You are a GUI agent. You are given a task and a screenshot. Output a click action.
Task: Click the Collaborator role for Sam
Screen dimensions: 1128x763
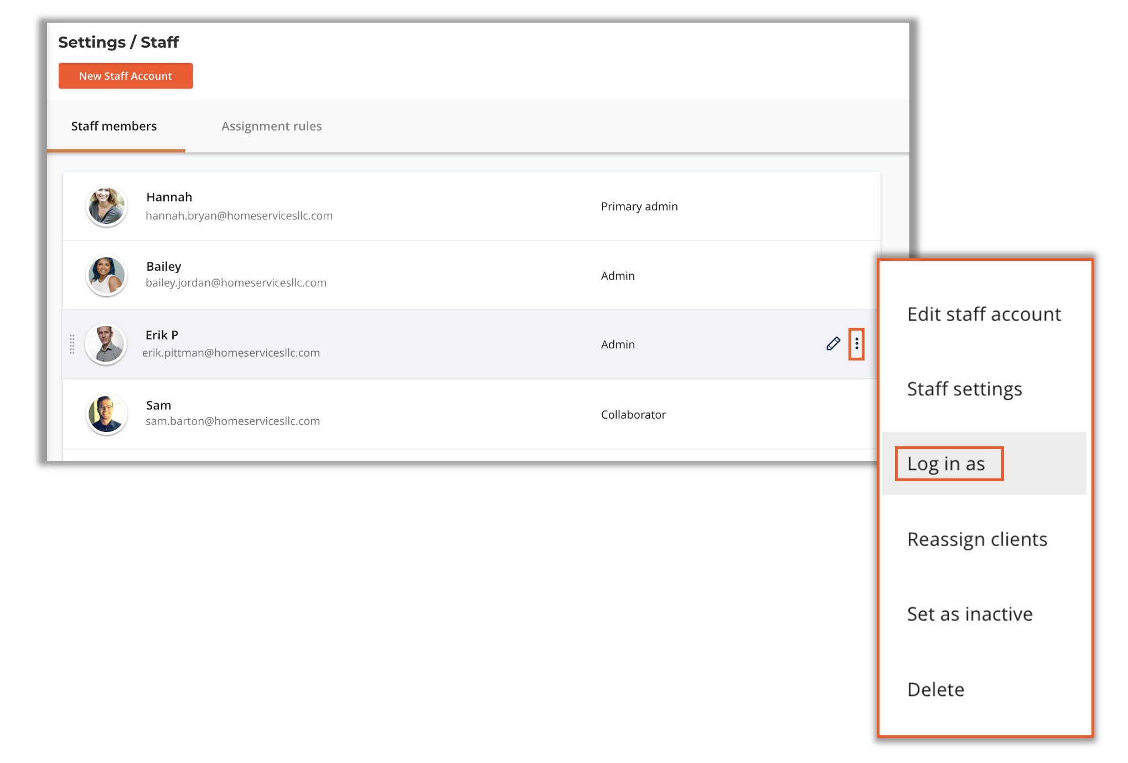(633, 415)
